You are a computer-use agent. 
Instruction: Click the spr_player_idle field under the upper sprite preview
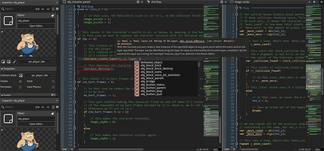tap(34, 62)
